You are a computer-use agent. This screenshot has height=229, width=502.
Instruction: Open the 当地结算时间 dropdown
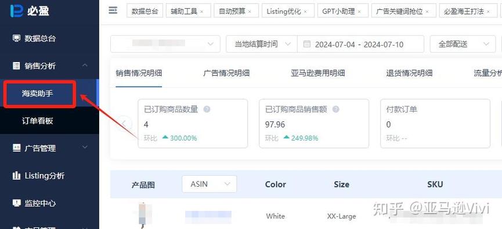point(262,44)
